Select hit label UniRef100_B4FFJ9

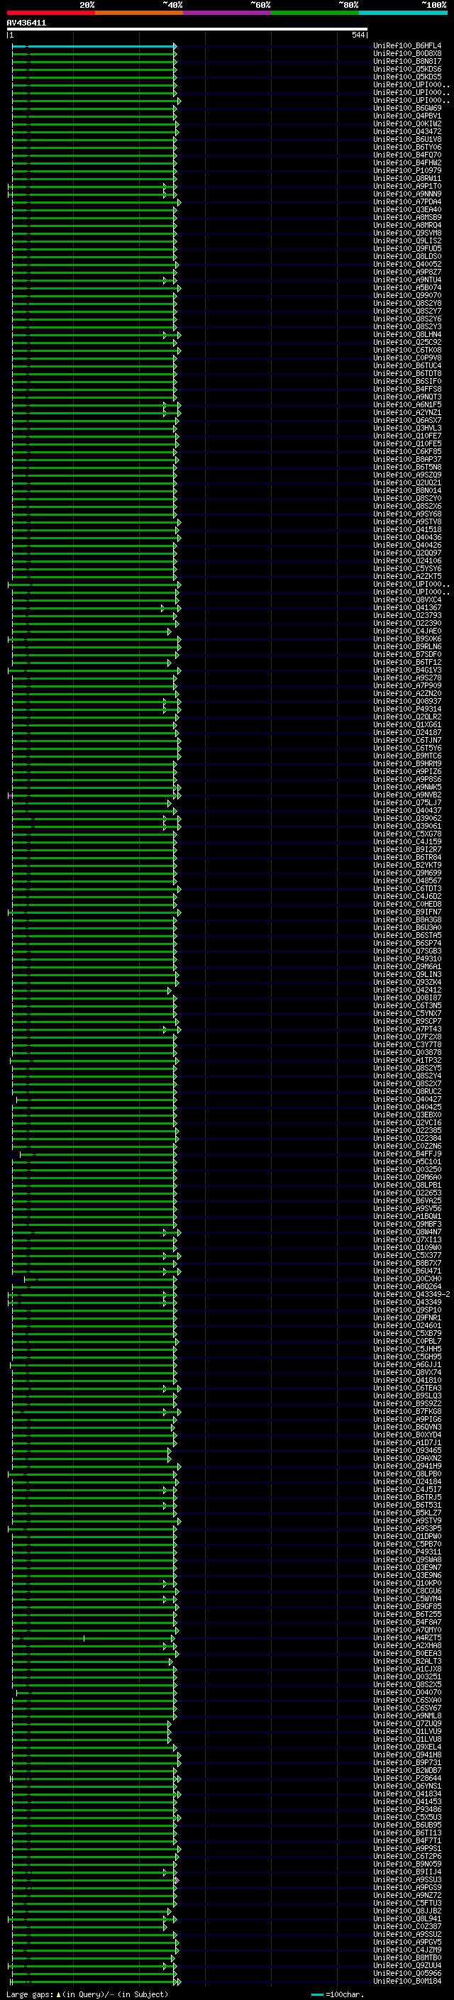click(406, 1154)
